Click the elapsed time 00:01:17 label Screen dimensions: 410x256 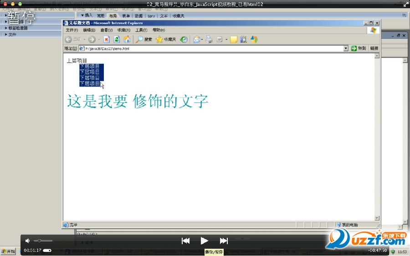33,251
